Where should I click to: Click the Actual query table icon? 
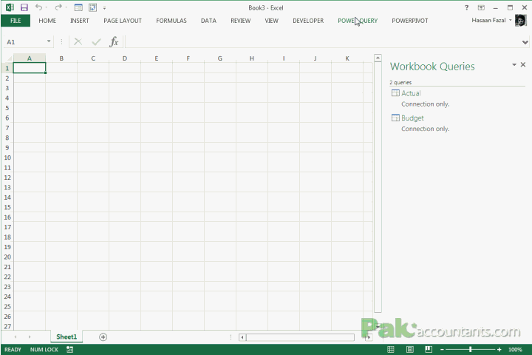click(395, 93)
